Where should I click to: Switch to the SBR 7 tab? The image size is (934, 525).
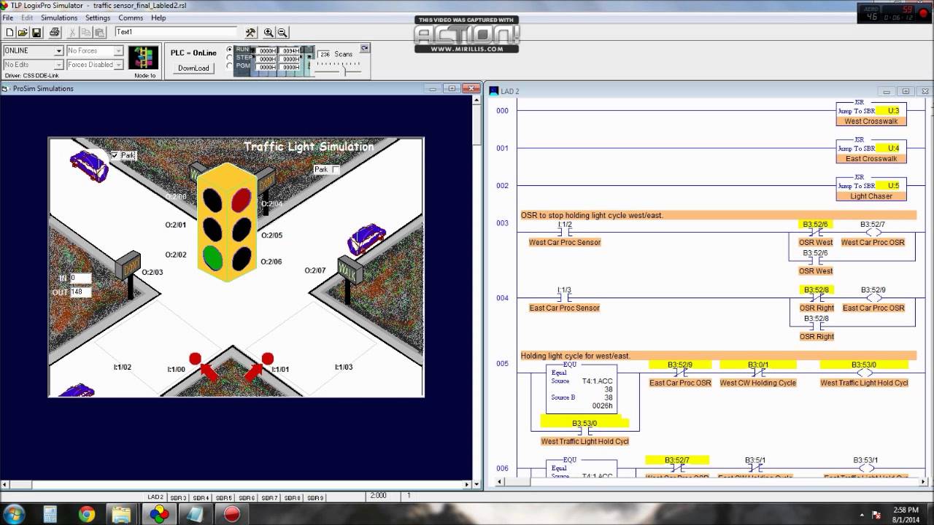(x=269, y=498)
